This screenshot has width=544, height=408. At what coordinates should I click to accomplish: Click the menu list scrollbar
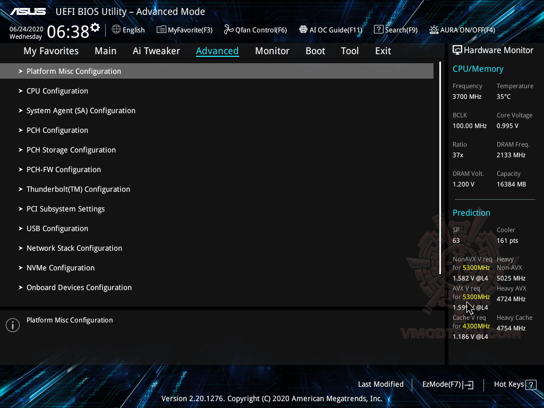tap(440, 168)
